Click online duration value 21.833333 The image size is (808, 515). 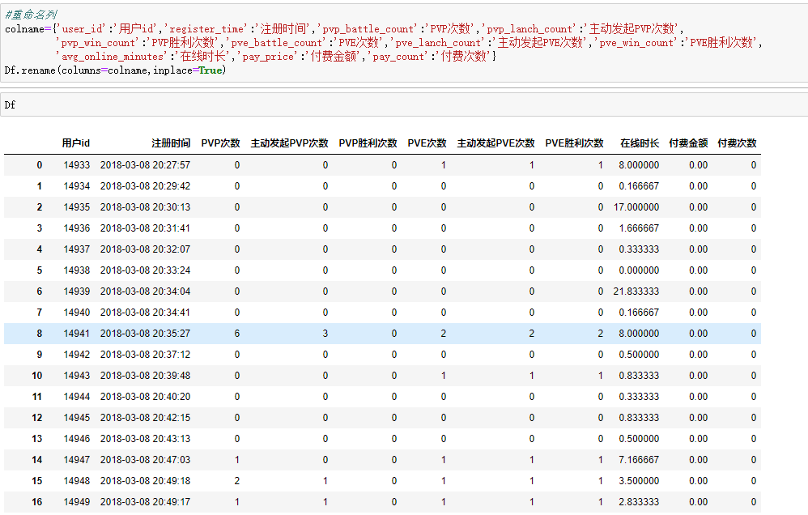[x=636, y=292]
